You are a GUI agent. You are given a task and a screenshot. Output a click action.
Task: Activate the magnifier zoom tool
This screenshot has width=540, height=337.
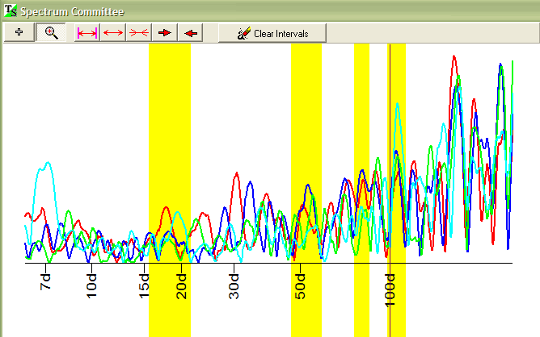coord(51,32)
